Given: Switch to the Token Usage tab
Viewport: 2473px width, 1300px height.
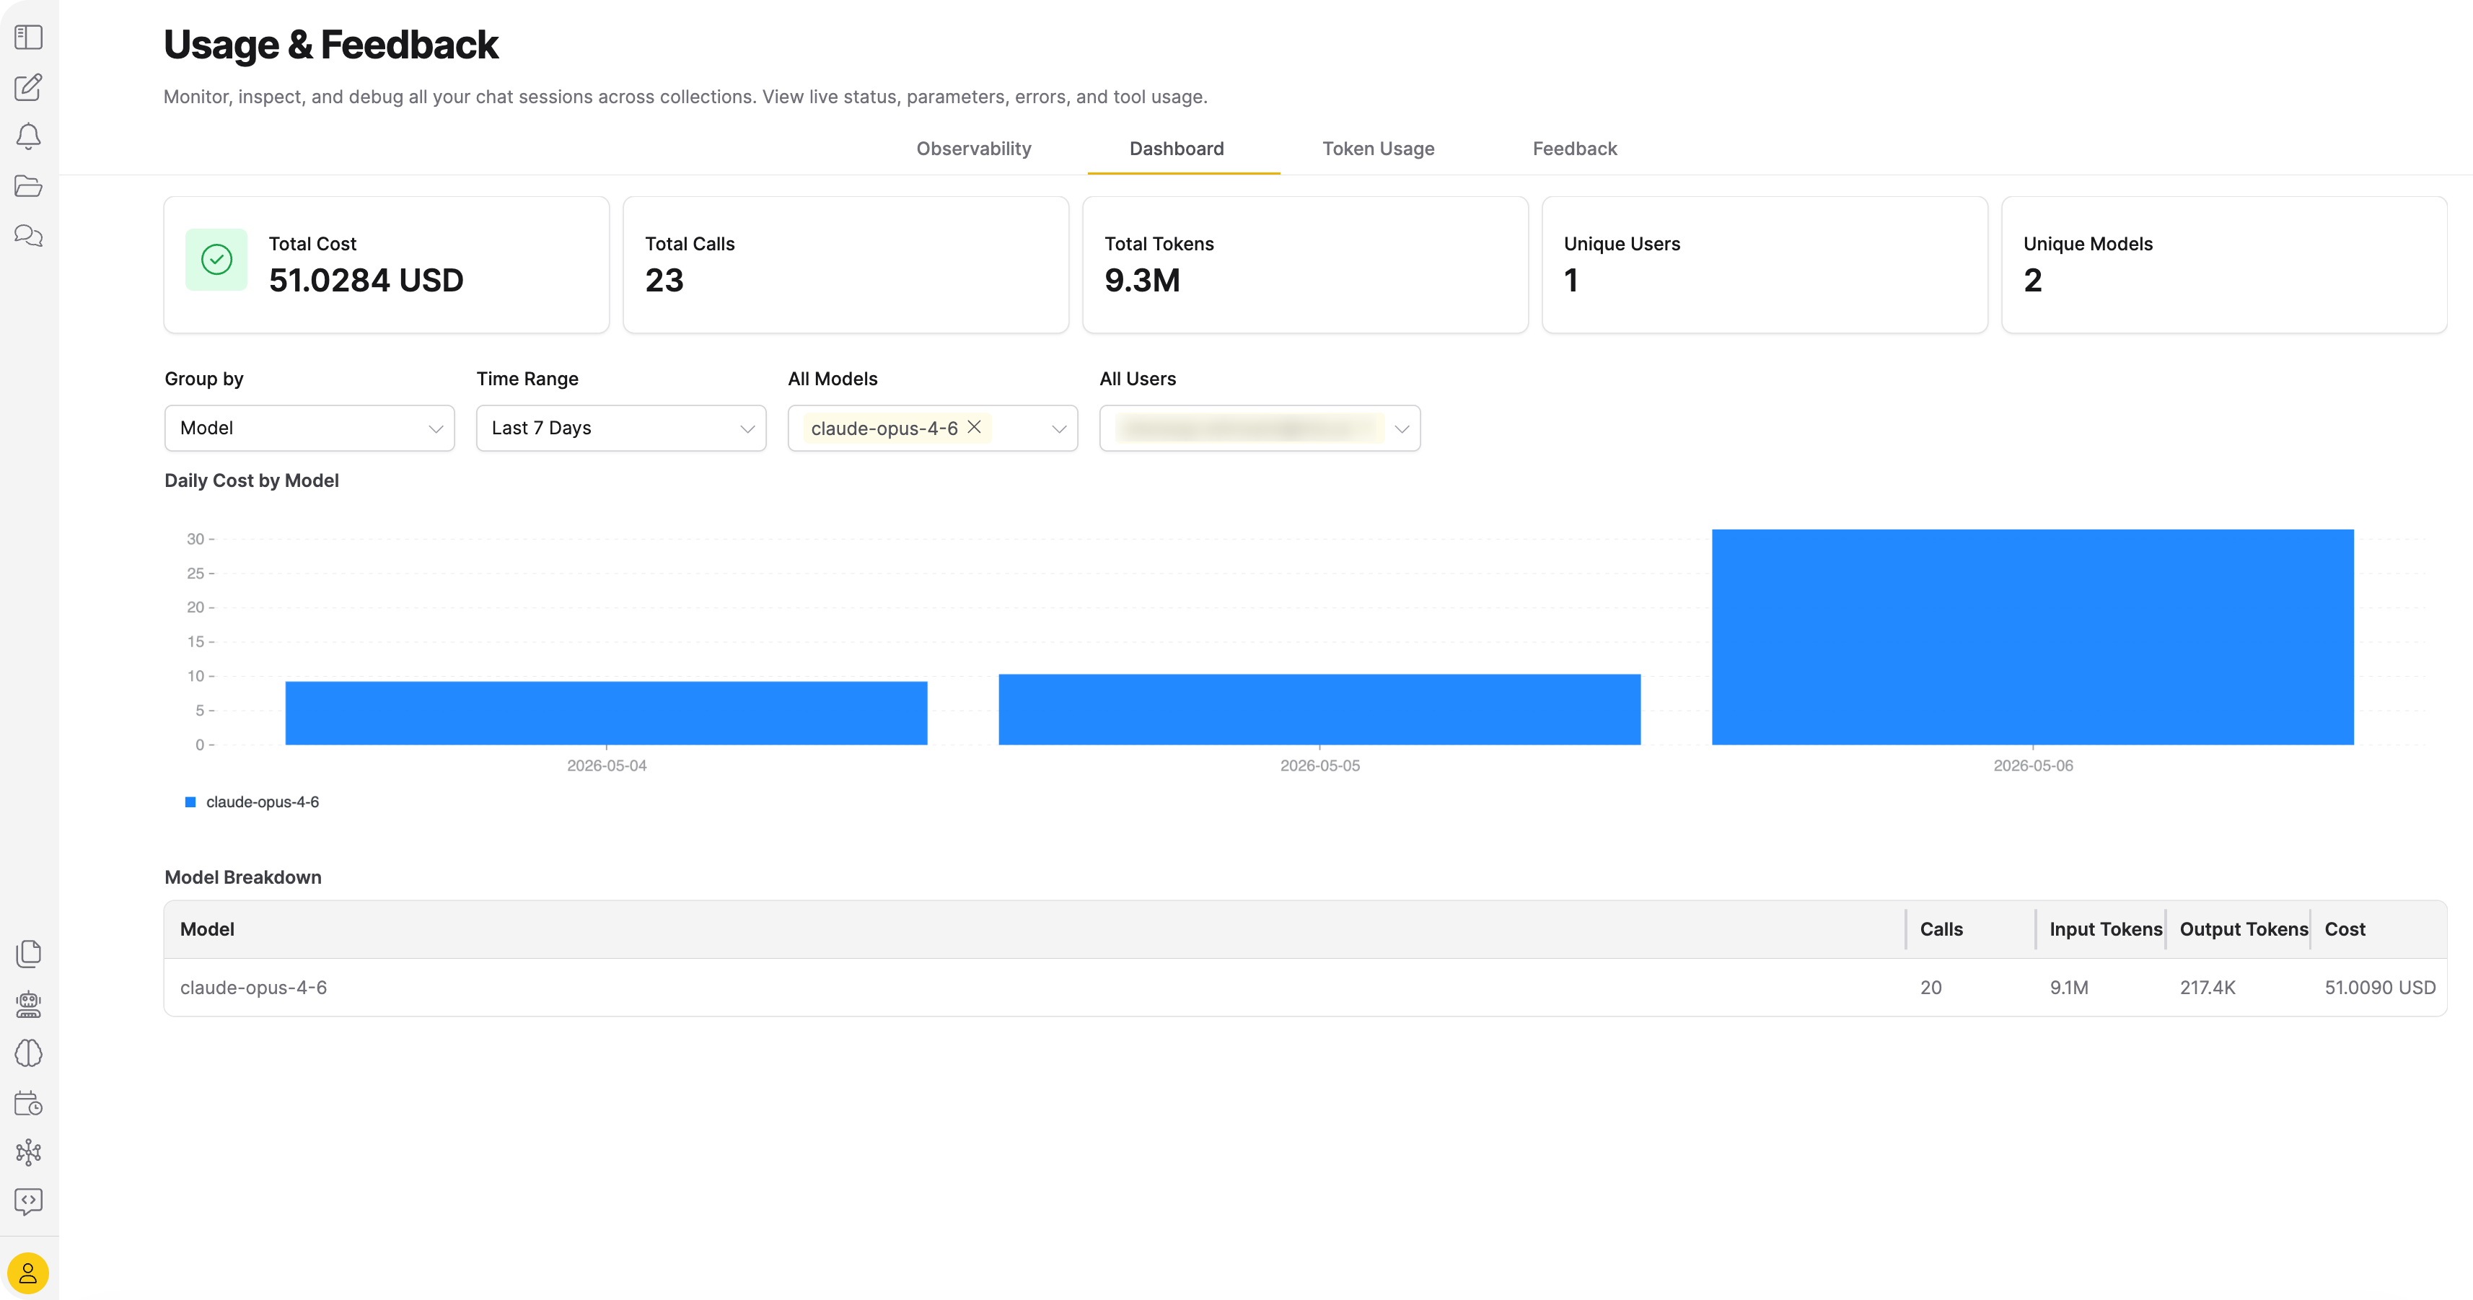Looking at the screenshot, I should pos(1378,149).
